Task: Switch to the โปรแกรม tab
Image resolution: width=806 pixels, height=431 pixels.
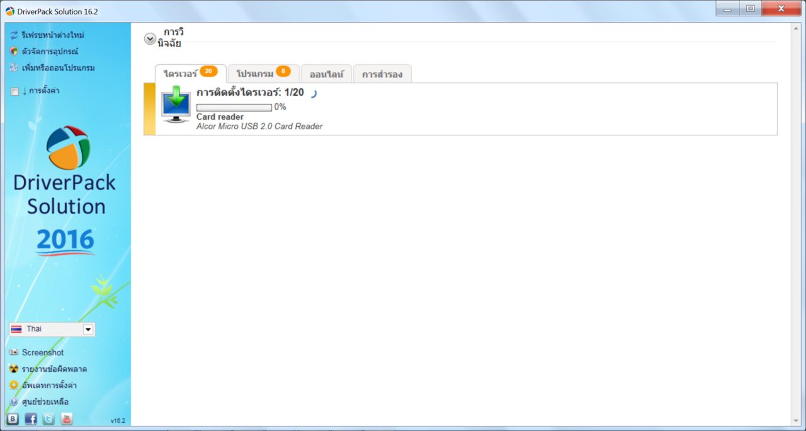Action: (x=263, y=73)
